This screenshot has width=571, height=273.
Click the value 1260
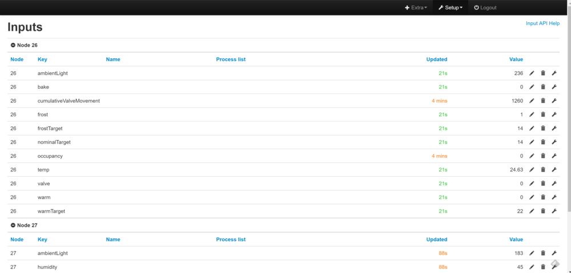pos(517,101)
